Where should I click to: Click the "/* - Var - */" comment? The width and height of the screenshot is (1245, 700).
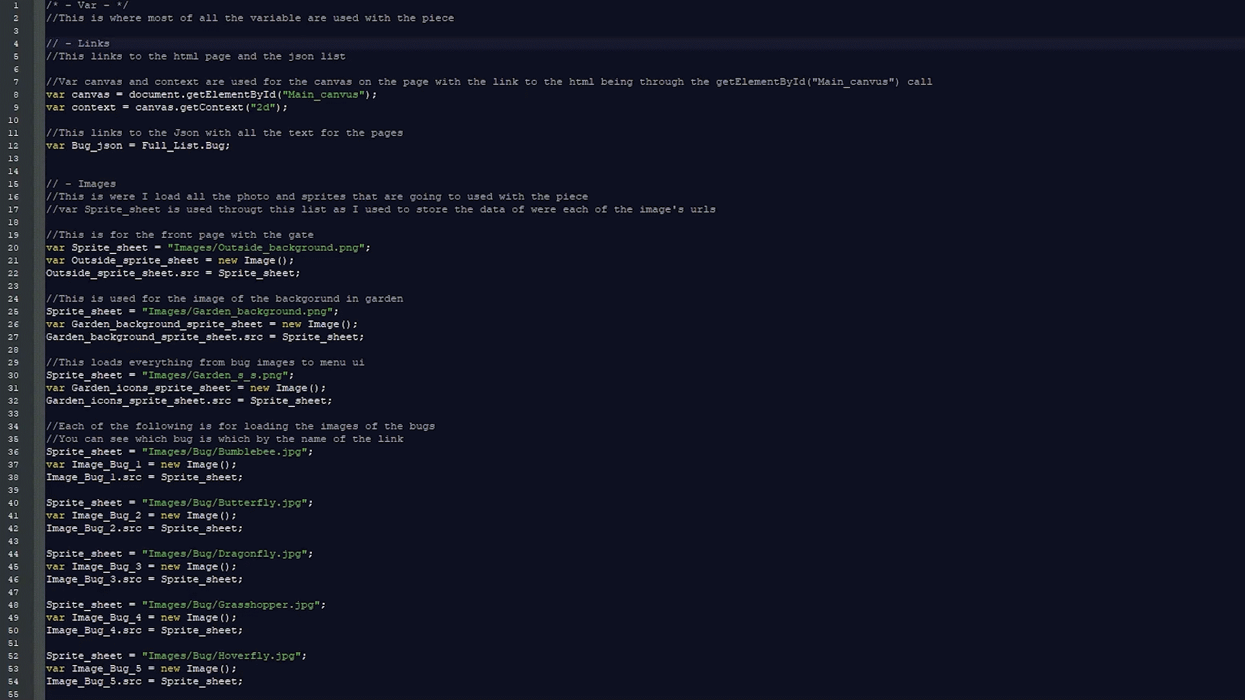[x=88, y=5]
